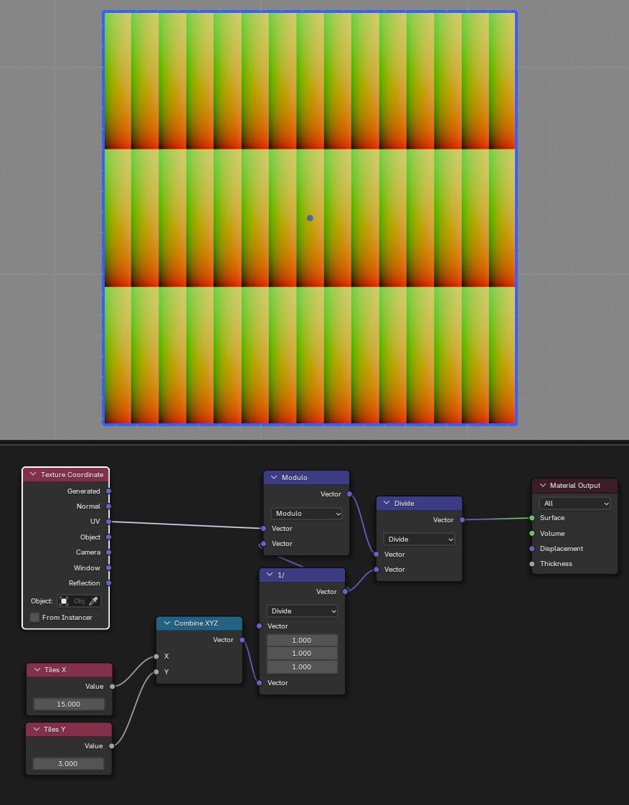Screen dimensions: 629x805
Task: Click the Modulo node first Vector input socket
Action: (264, 528)
